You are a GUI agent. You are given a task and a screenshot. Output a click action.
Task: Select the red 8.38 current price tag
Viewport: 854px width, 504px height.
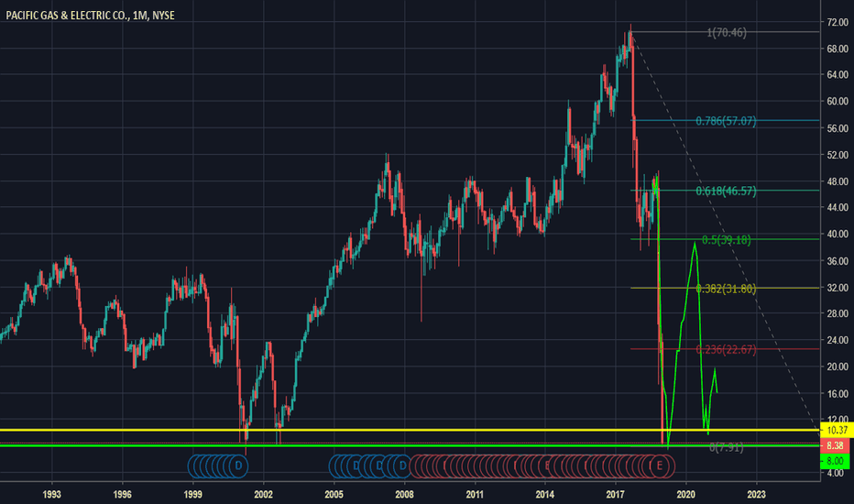(x=835, y=445)
